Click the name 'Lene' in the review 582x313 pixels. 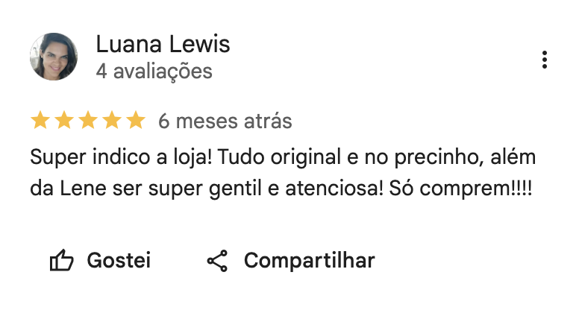pos(83,189)
